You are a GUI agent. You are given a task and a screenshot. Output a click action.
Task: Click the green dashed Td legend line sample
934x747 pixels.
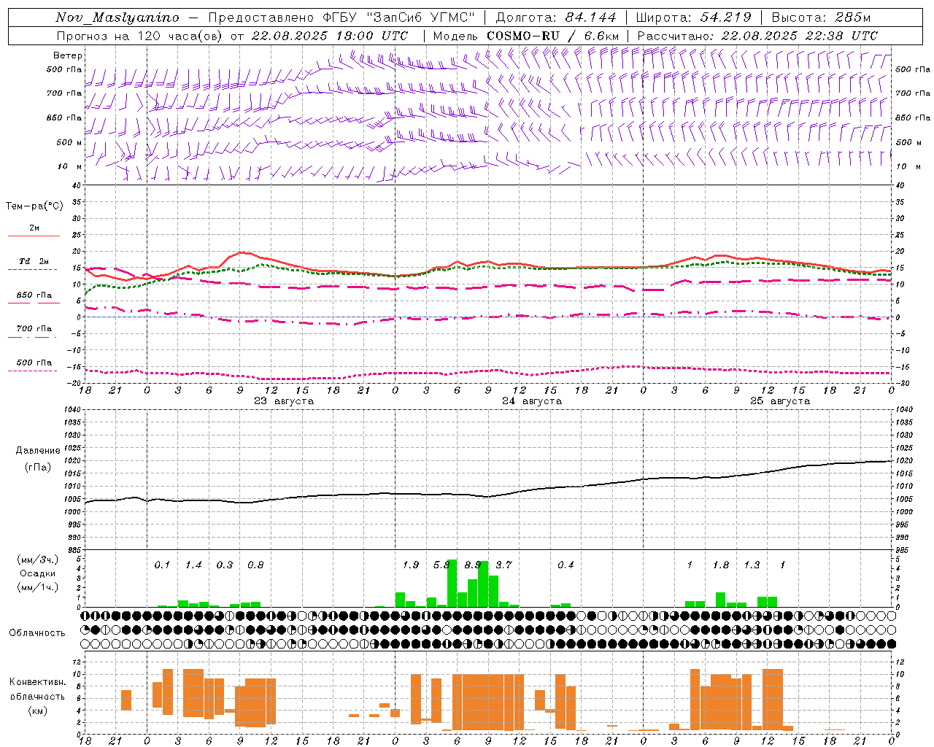coord(34,269)
